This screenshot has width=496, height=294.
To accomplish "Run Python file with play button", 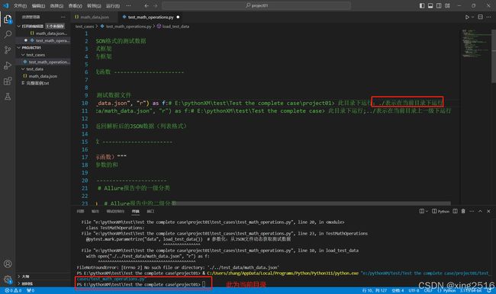I will 467,17.
